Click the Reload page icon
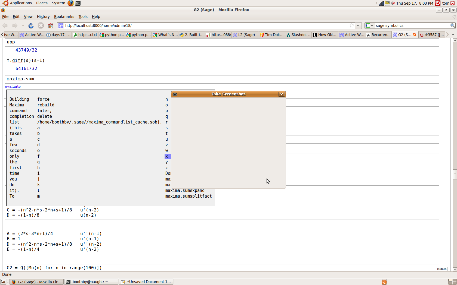Screen dimensions: 457x285 (x=31, y=26)
